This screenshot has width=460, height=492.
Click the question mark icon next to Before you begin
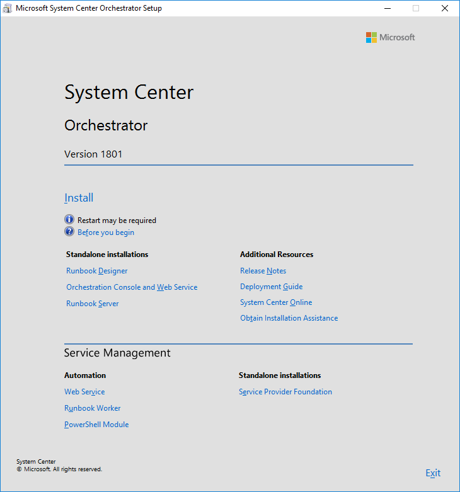[69, 232]
